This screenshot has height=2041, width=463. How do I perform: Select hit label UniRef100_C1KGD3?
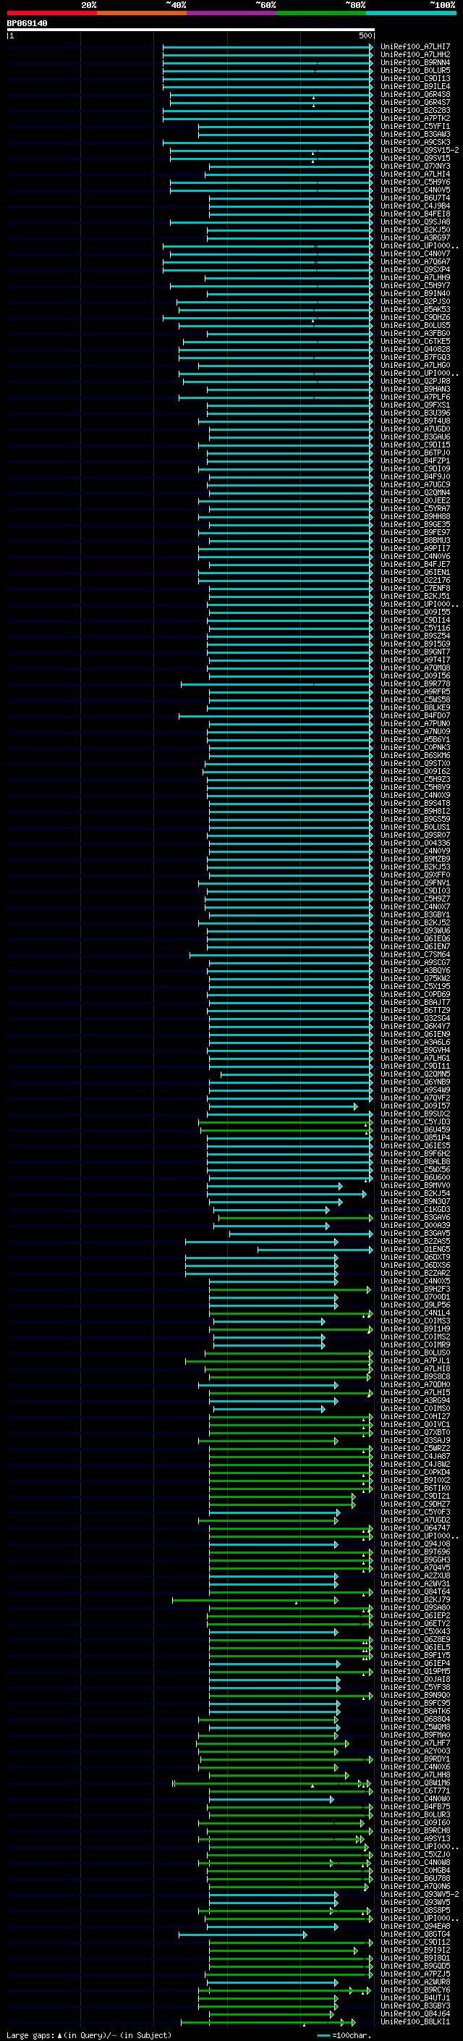(415, 1210)
